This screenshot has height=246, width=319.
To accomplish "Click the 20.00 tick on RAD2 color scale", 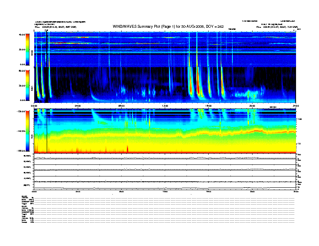I will click(x=22, y=49).
